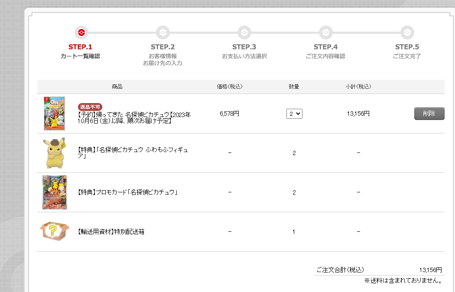This screenshot has height=292, width=455.
Task: Click the mystery box 特別配送箱 icon
Action: 55,231
